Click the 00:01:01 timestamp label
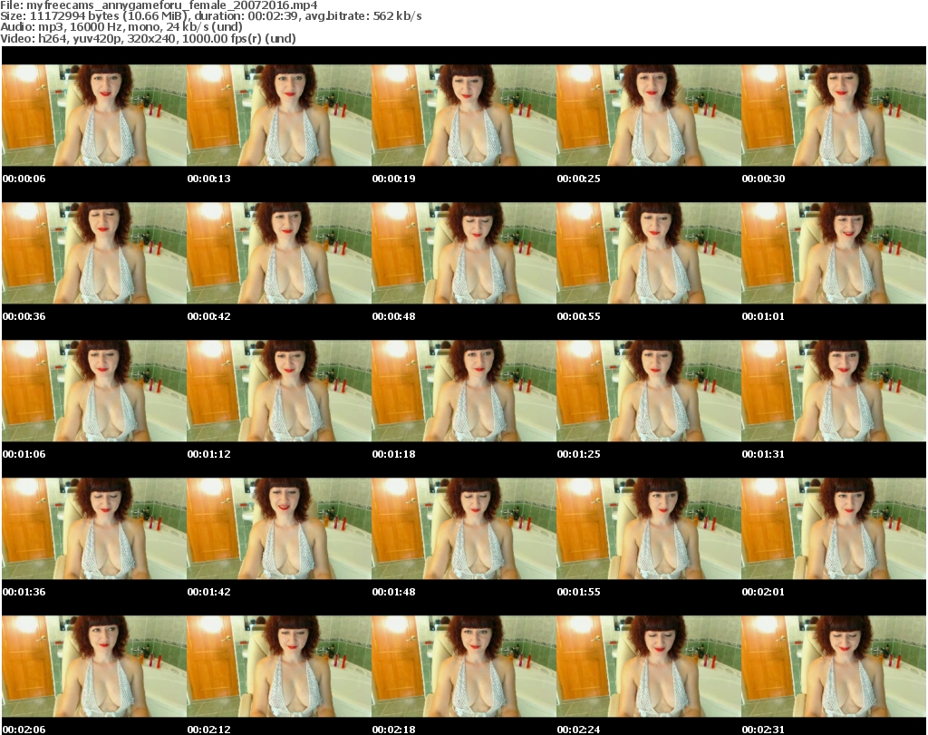The height and width of the screenshot is (735, 928). 763,316
